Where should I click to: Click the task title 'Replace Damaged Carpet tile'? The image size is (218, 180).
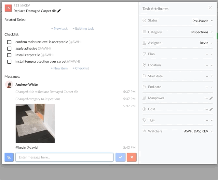[35, 11]
